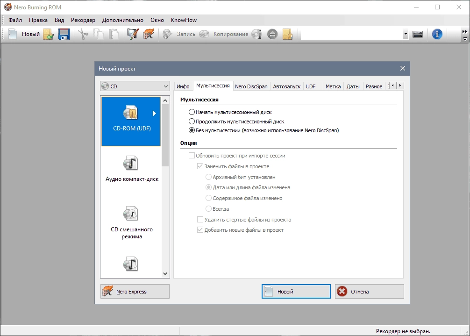The height and width of the screenshot is (336, 470).
Task: Open the Рекордер menu
Action: pos(83,20)
